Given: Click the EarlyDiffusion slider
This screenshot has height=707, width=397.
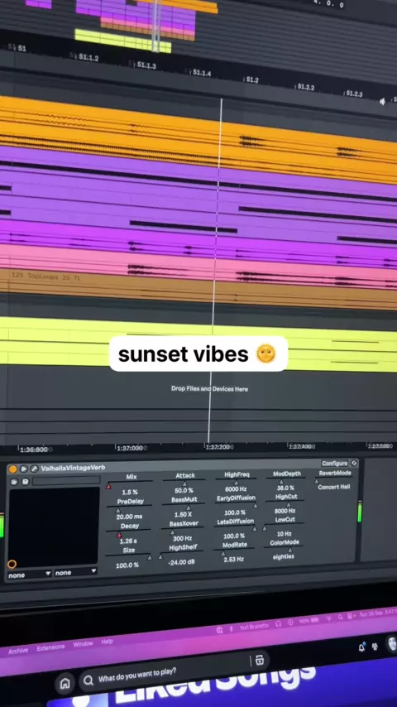Looking at the screenshot, I should [236, 505].
